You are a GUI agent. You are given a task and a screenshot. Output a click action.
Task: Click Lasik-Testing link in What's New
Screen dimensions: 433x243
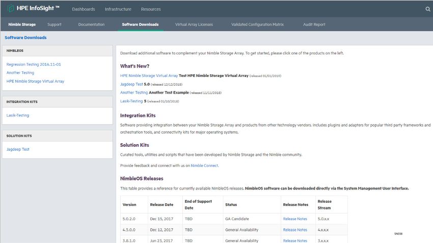tap(131, 101)
